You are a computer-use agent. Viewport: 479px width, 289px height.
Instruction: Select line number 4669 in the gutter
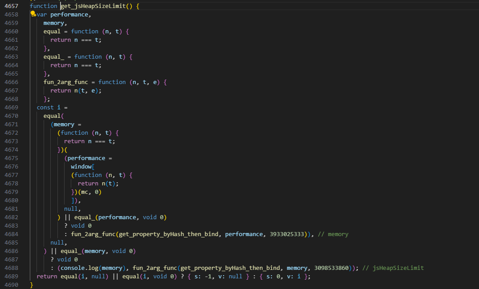(x=11, y=108)
